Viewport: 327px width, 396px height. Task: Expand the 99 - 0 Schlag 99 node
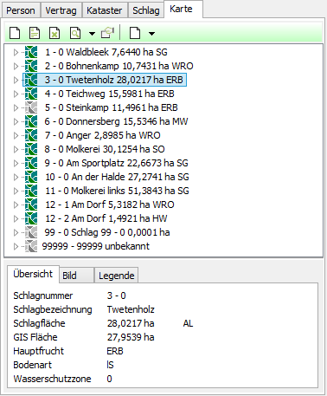point(16,232)
